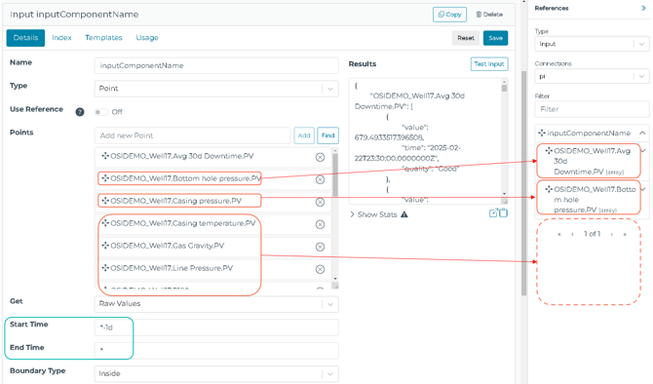The height and width of the screenshot is (384, 653).
Task: Switch to the Index tab
Action: (x=61, y=37)
